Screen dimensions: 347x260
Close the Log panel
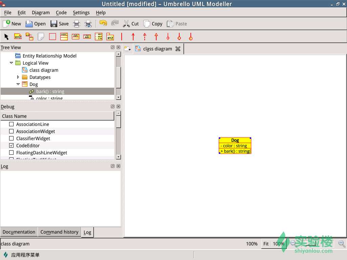tap(118, 166)
